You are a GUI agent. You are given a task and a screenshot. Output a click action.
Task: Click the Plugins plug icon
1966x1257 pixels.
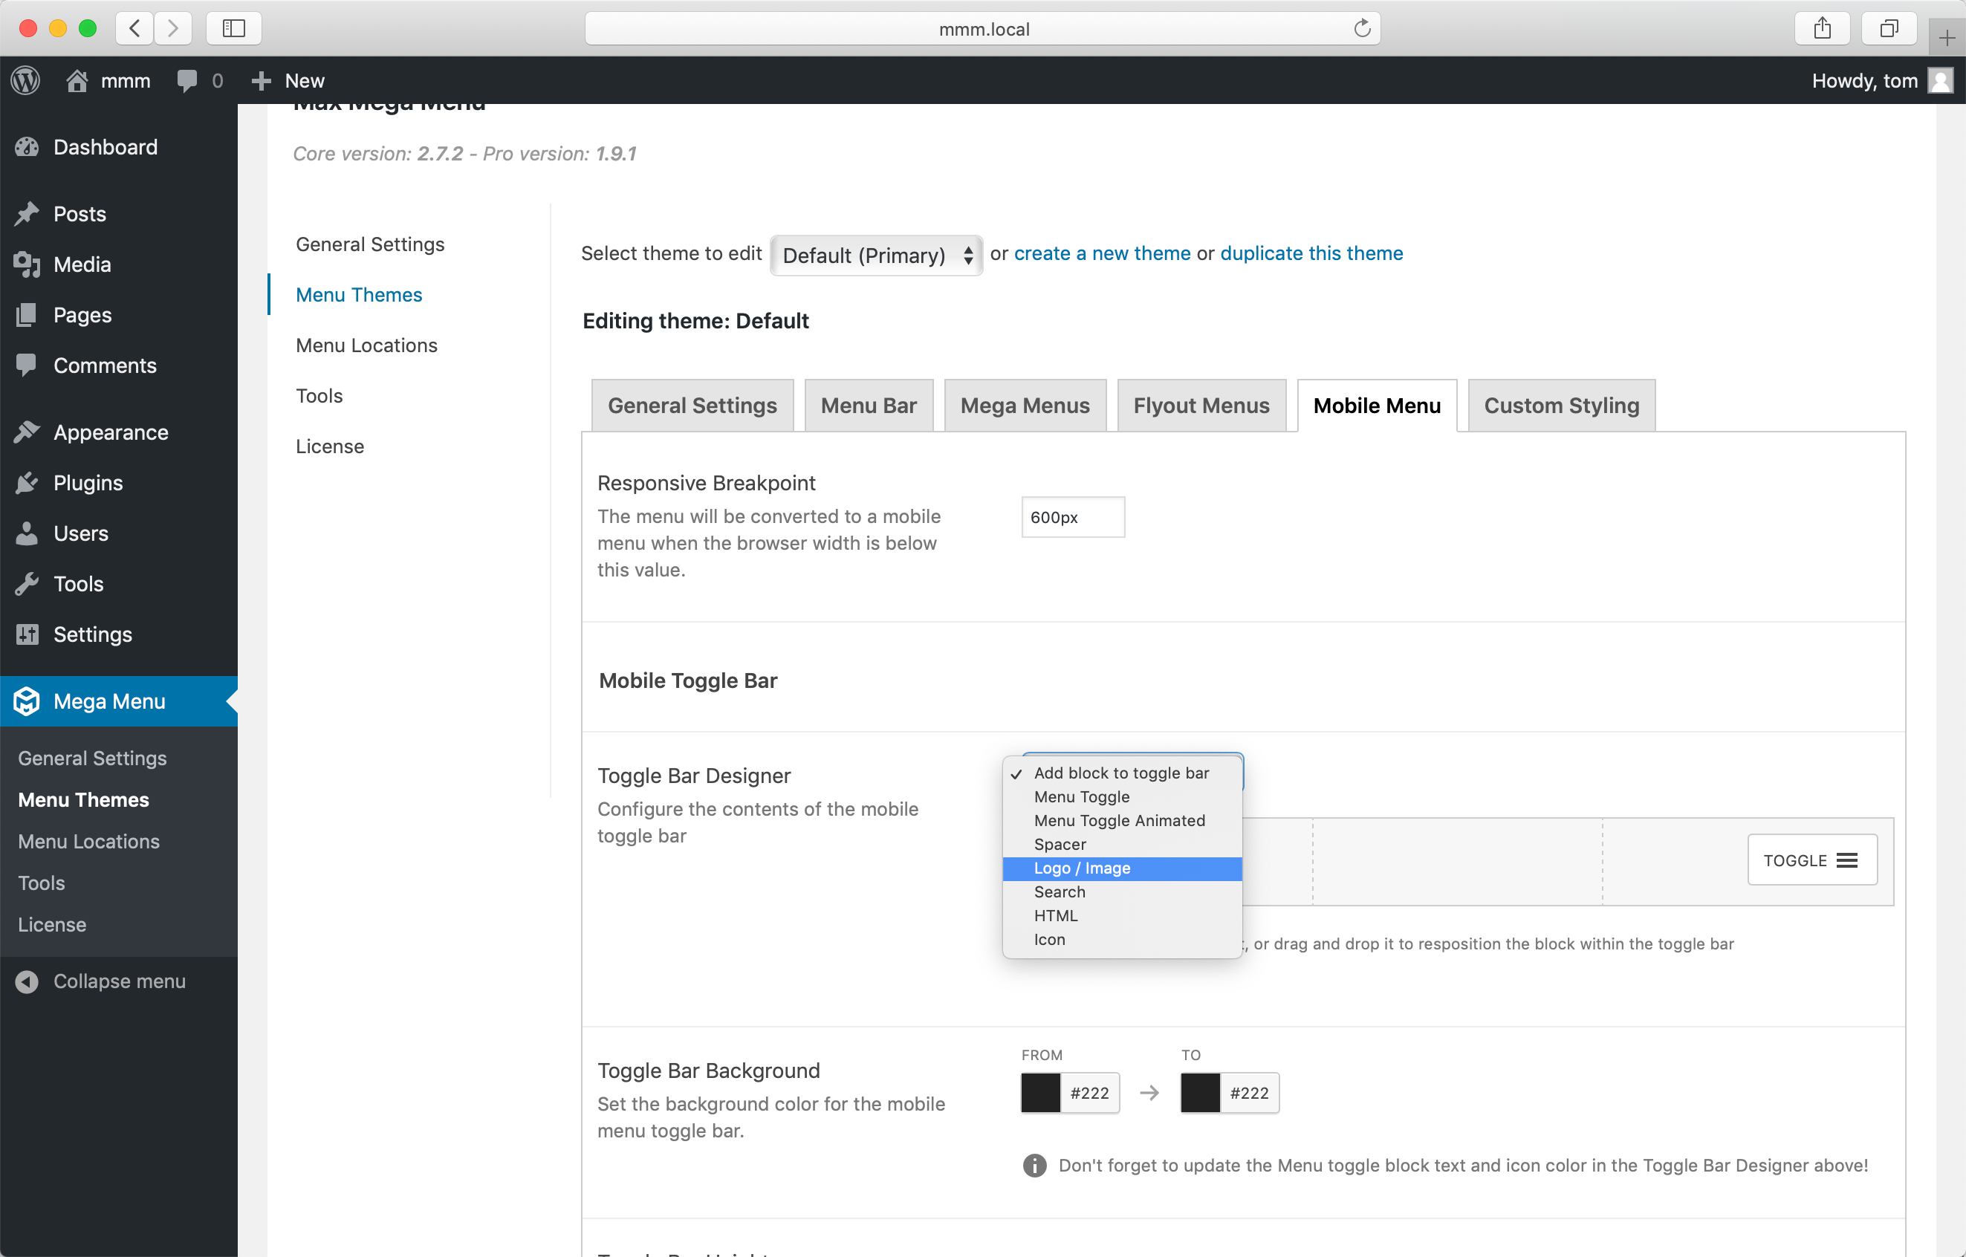27,483
